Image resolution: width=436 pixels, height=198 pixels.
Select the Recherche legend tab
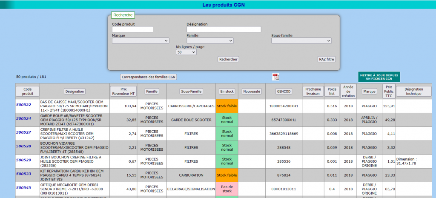(x=123, y=15)
